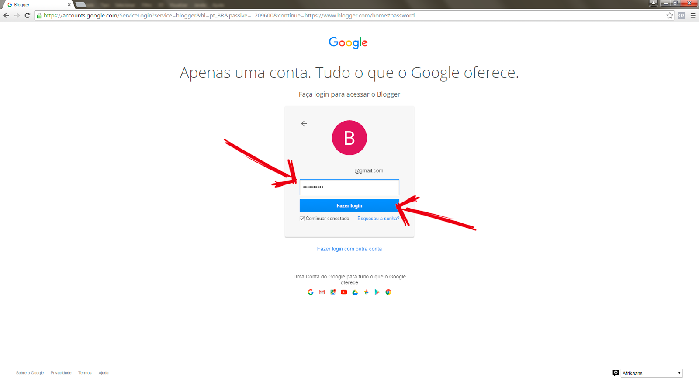Click the YouTube icon in the services row
This screenshot has width=699, height=379.
pos(344,292)
